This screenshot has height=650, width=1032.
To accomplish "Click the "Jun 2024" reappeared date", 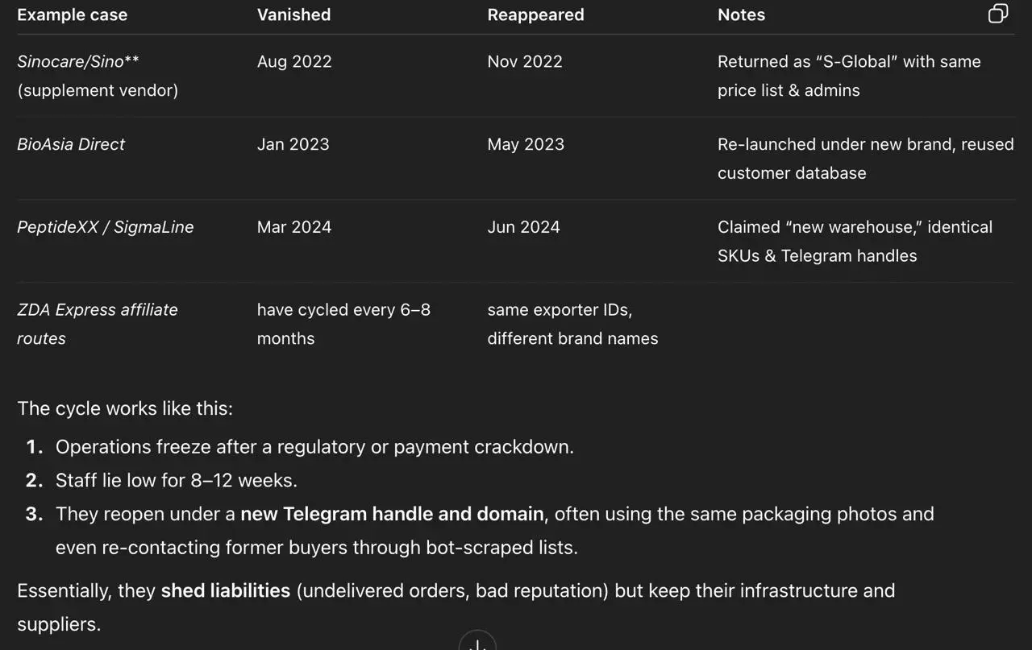I will click(x=523, y=227).
